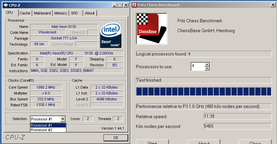
Task: Click OK in the CPU-Z window
Action: pos(116,138)
